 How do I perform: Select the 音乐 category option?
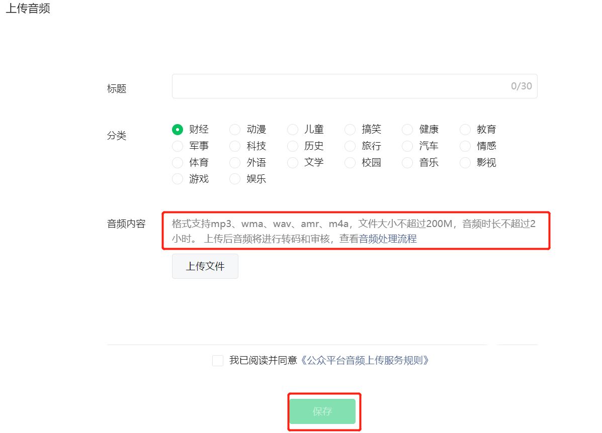pos(407,163)
